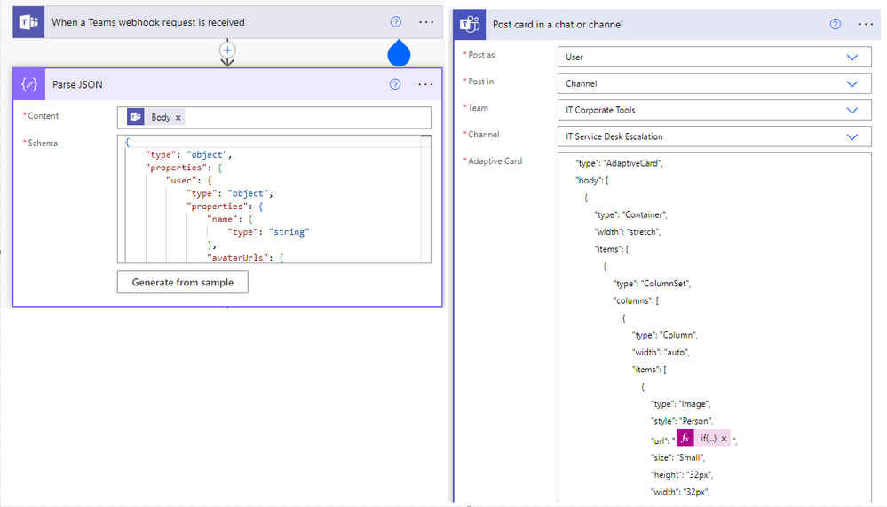The height and width of the screenshot is (507, 887).
Task: Click the Schema field label
Action: [43, 143]
